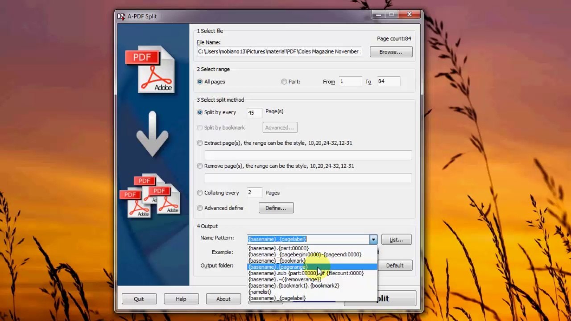The image size is (571, 321).
Task: Click the split every pages count field
Action: coord(254,112)
